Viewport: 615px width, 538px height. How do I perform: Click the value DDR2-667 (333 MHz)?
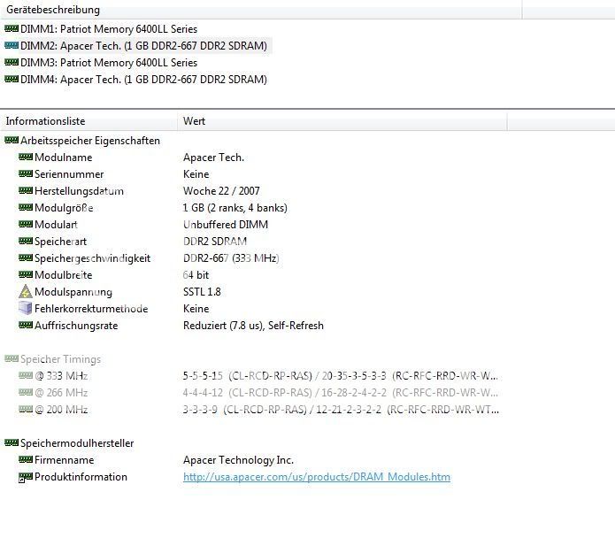coord(231,258)
